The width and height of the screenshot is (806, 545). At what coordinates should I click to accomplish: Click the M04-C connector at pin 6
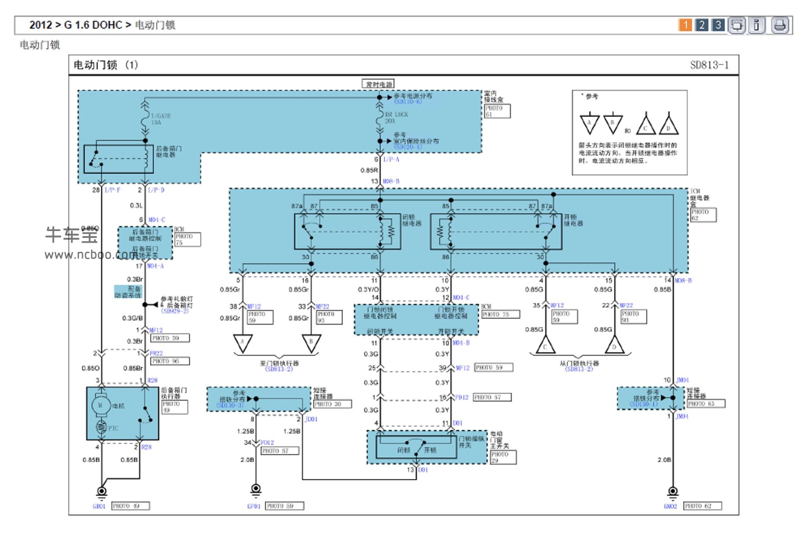pos(157,220)
